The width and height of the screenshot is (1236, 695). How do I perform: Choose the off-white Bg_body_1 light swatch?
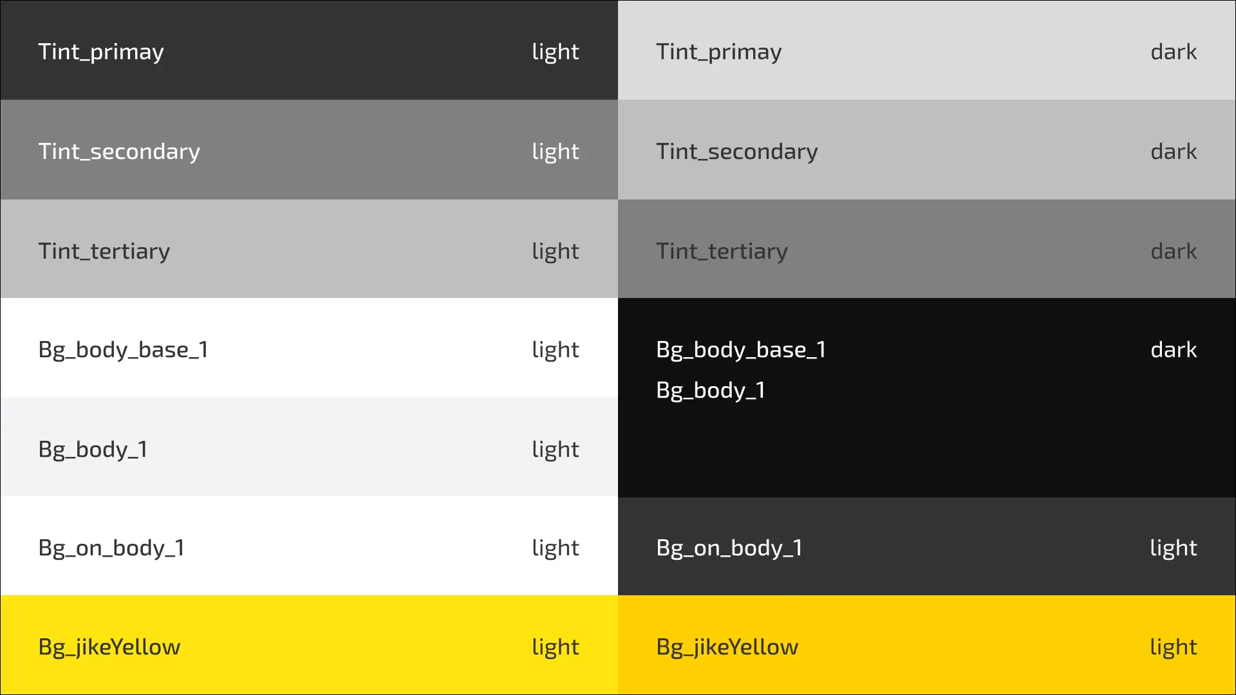point(309,447)
